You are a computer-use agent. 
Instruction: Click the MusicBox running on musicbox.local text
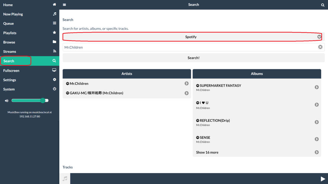pos(30,114)
